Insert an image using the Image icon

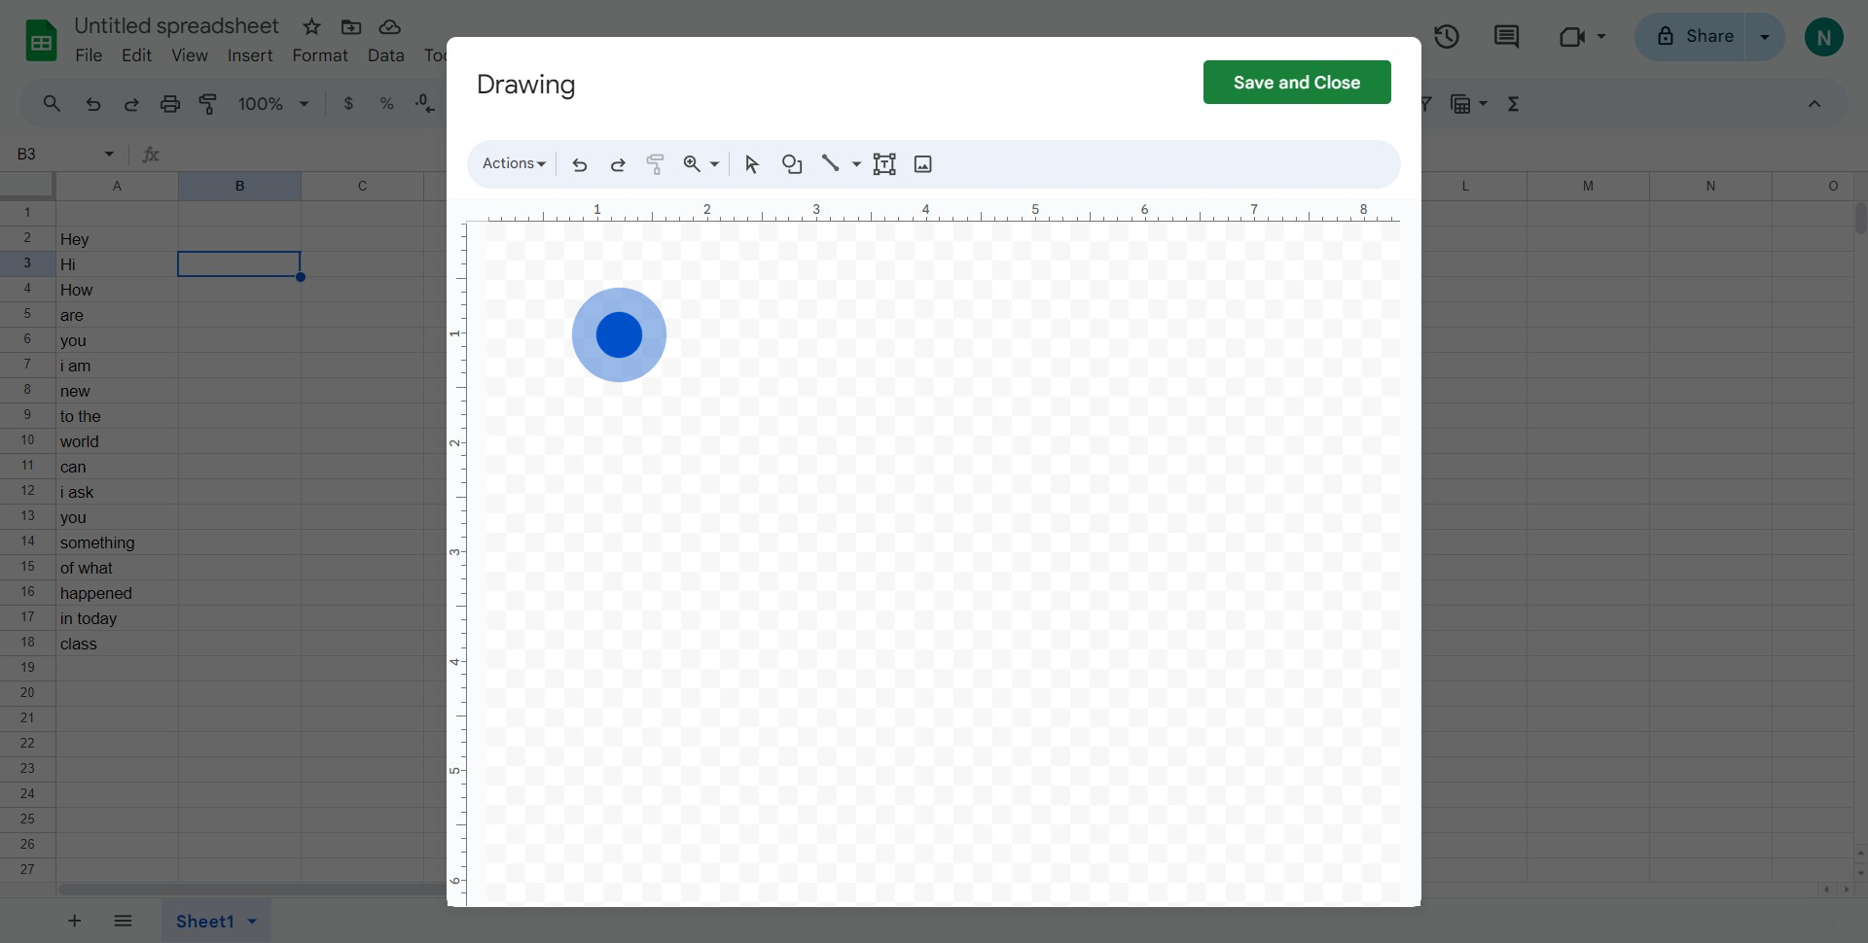923,164
